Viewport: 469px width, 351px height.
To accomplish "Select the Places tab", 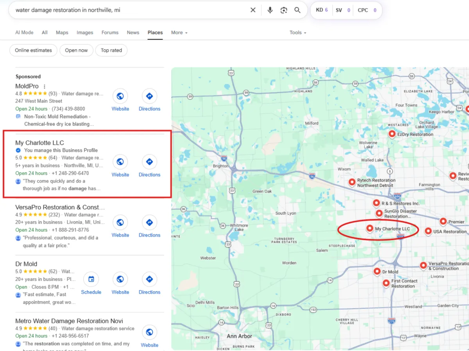I will 155,32.
